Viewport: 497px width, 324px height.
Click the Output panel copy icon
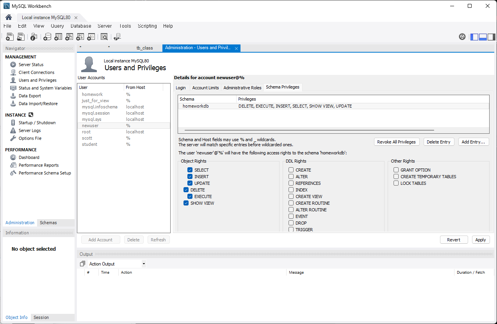tap(82, 264)
